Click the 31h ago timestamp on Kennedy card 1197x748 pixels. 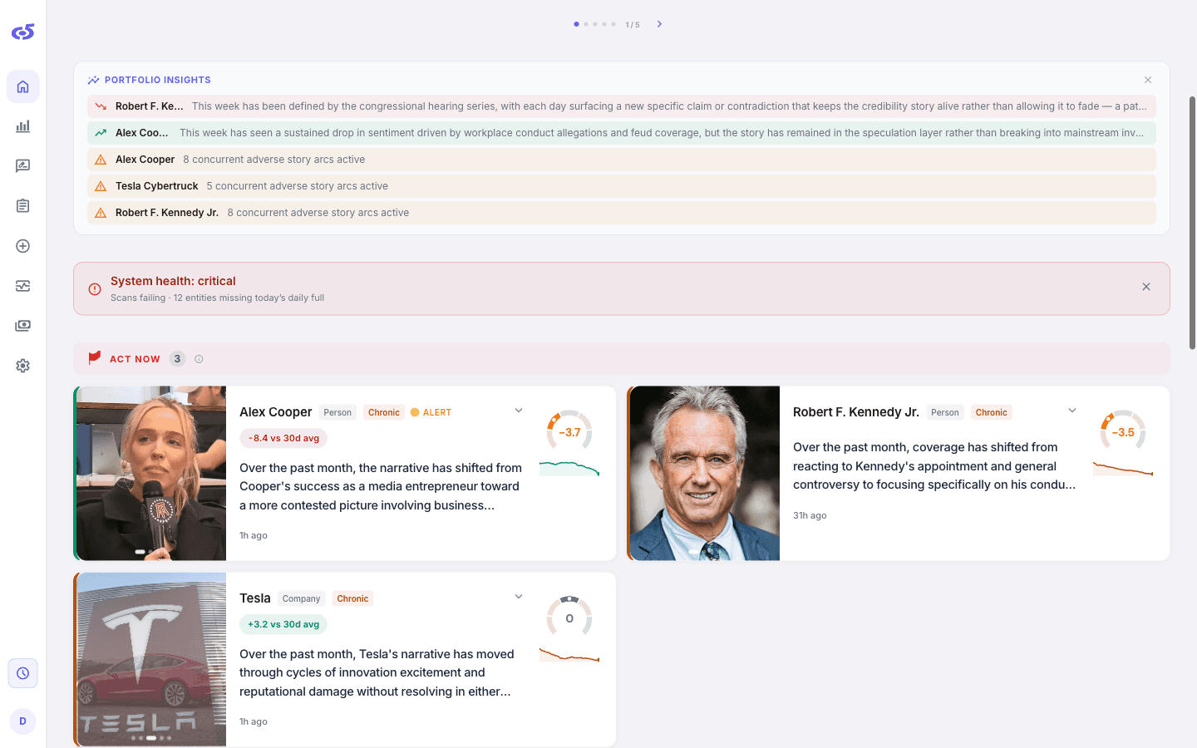pos(810,515)
